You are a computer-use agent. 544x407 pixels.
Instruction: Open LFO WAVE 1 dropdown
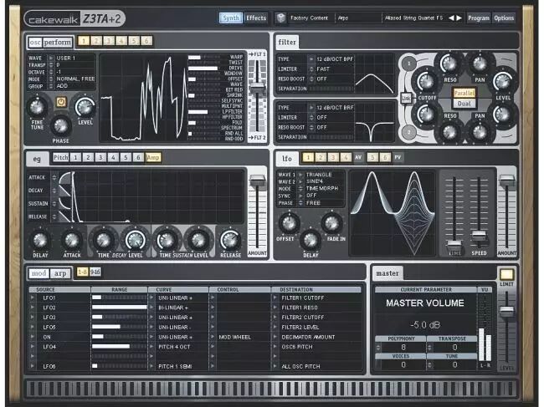(300, 175)
